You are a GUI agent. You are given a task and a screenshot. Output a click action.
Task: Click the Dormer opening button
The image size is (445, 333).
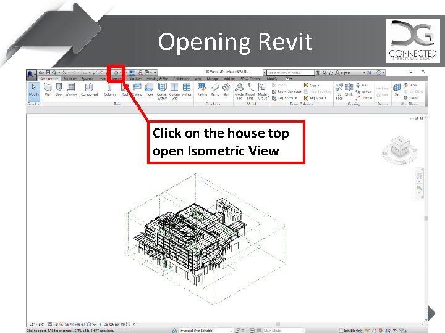tap(364, 98)
